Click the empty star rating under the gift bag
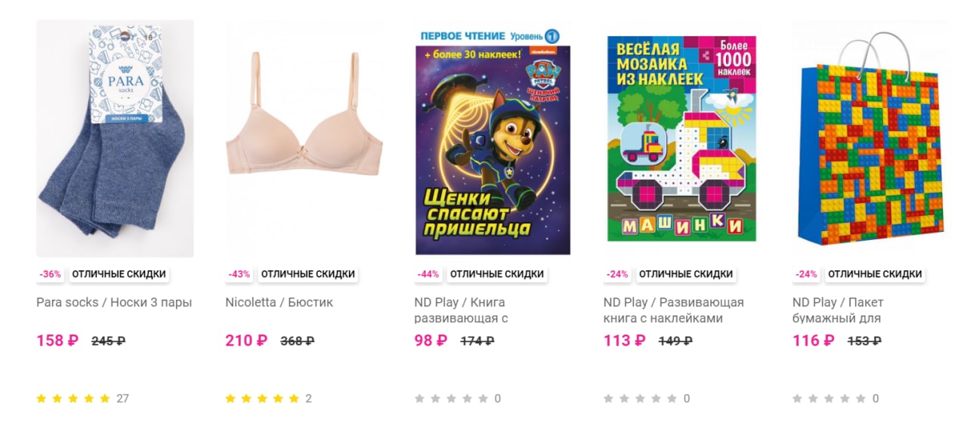 (829, 399)
